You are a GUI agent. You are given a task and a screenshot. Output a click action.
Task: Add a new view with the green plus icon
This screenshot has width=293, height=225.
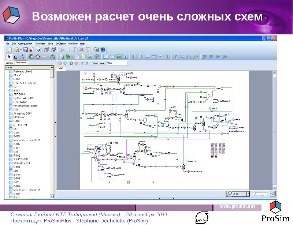tap(71, 63)
